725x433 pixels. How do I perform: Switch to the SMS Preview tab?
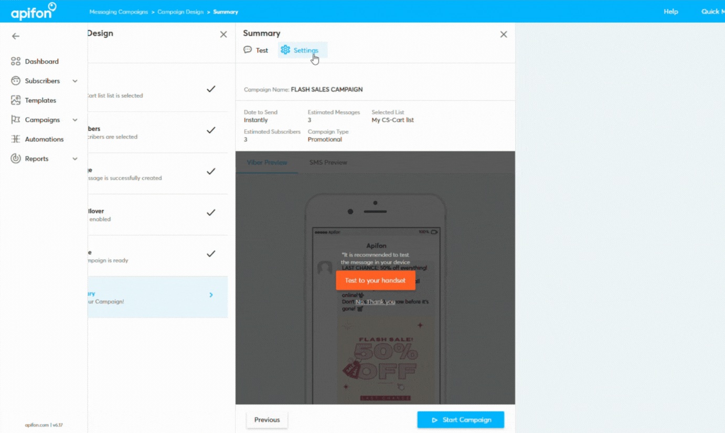(x=328, y=162)
